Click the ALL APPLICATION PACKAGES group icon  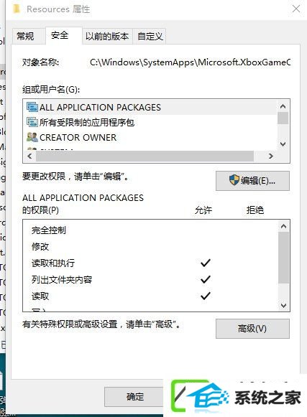point(32,107)
